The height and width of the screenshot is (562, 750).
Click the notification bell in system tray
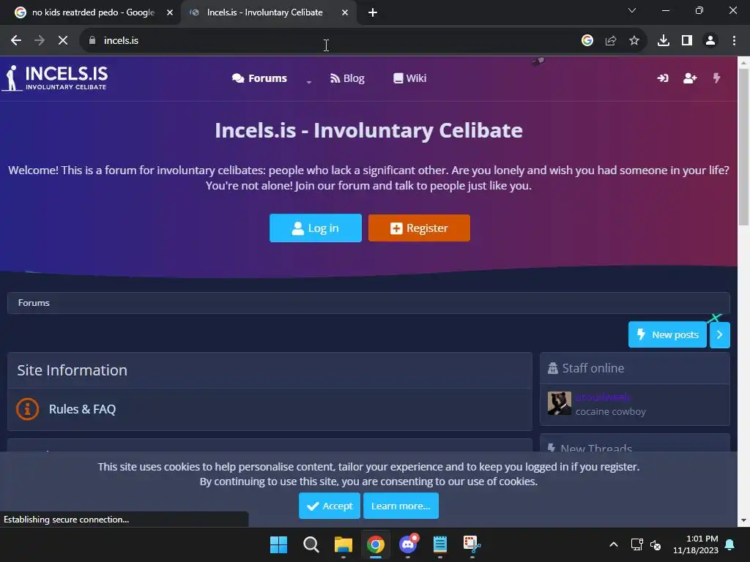point(730,544)
